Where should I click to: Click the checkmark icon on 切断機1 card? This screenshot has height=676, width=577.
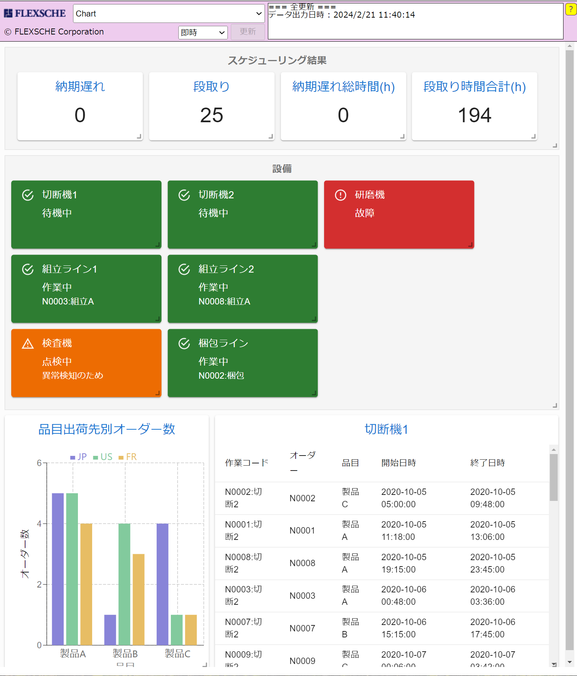pyautogui.click(x=28, y=195)
